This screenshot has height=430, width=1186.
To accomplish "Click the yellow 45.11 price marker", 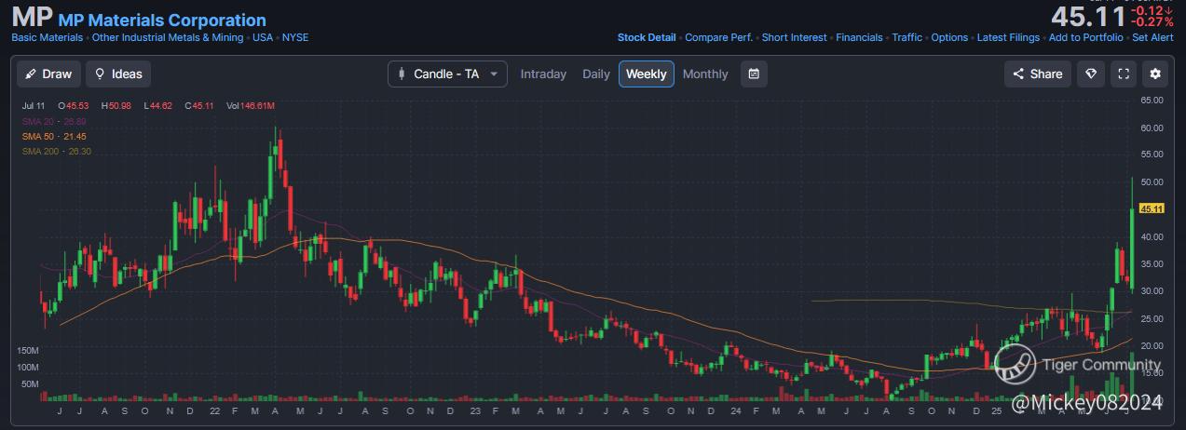I will 1152,208.
